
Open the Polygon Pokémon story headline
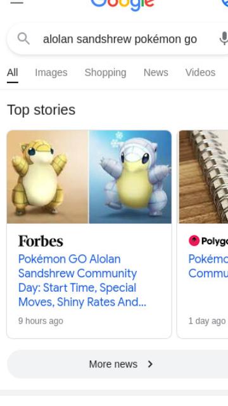(x=208, y=266)
